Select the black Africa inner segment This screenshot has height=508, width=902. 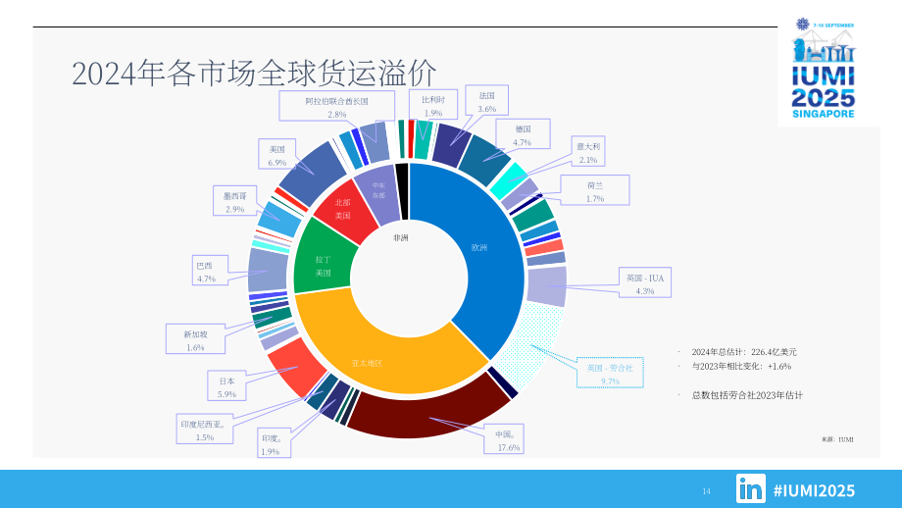pyautogui.click(x=402, y=191)
